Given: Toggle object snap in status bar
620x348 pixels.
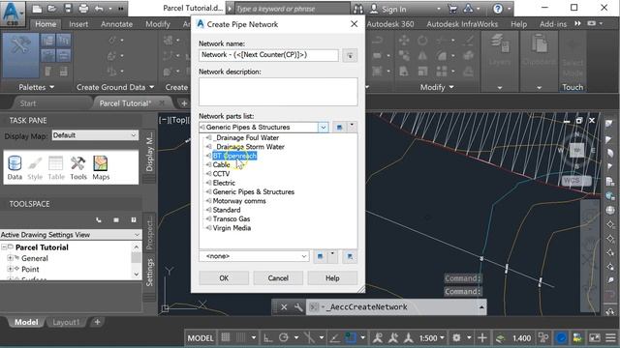Looking at the screenshot, I should click(x=350, y=337).
